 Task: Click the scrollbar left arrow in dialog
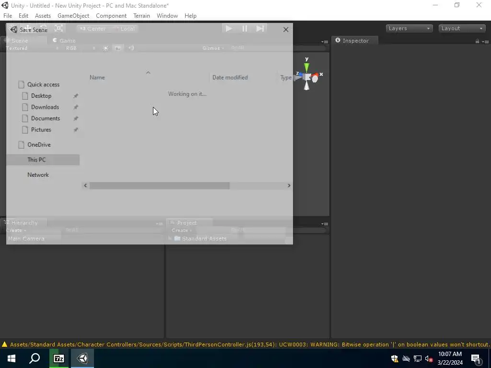click(85, 185)
